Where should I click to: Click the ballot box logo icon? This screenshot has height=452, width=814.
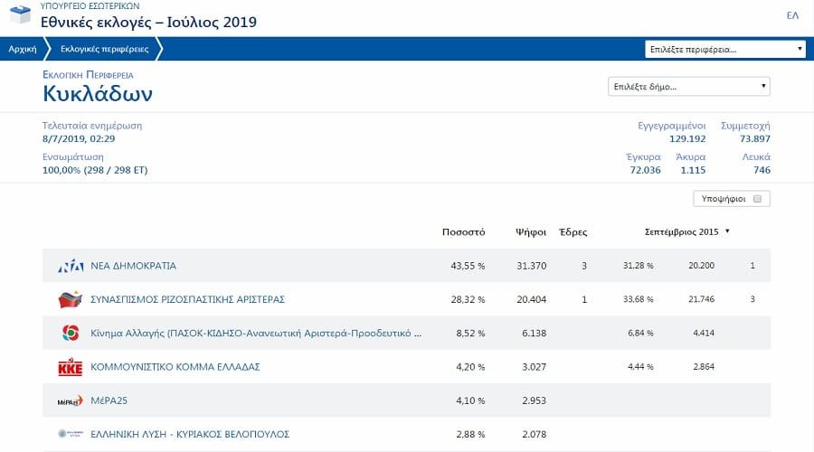pyautogui.click(x=19, y=16)
